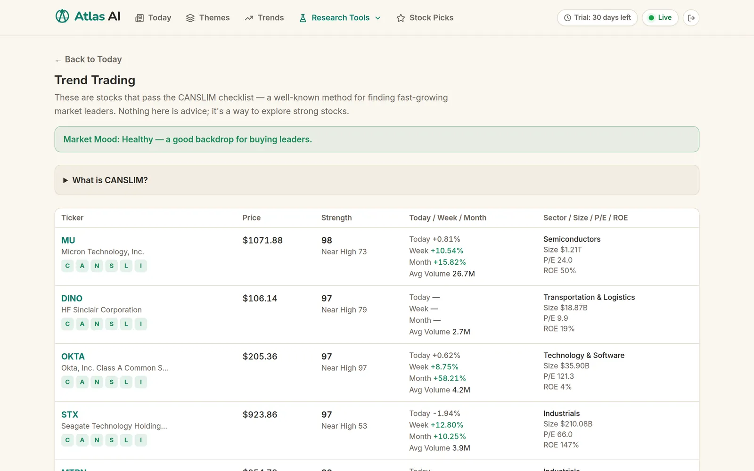The image size is (754, 471).
Task: Click Size $18.87B in the DINO row
Action: pyautogui.click(x=565, y=308)
